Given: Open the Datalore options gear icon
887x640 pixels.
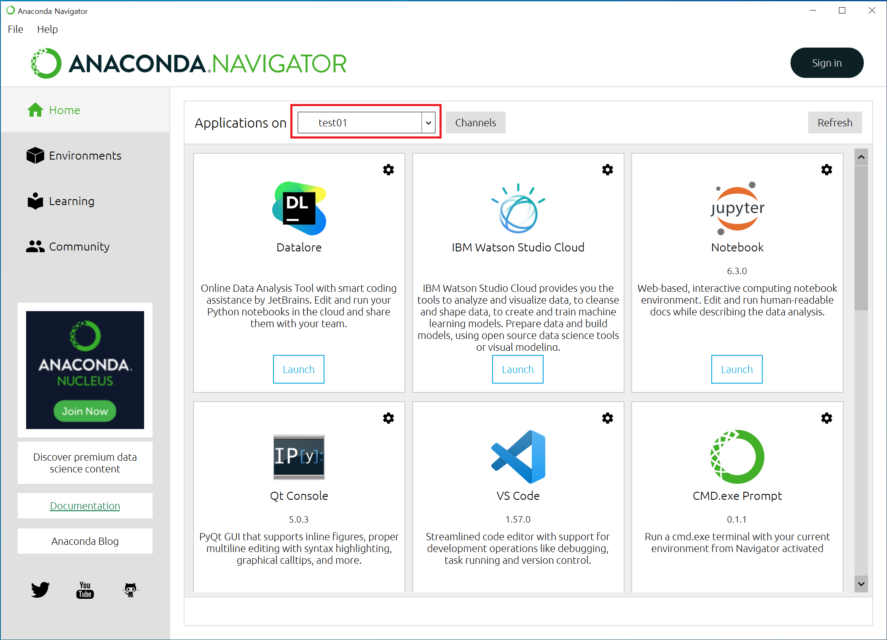Looking at the screenshot, I should (388, 170).
